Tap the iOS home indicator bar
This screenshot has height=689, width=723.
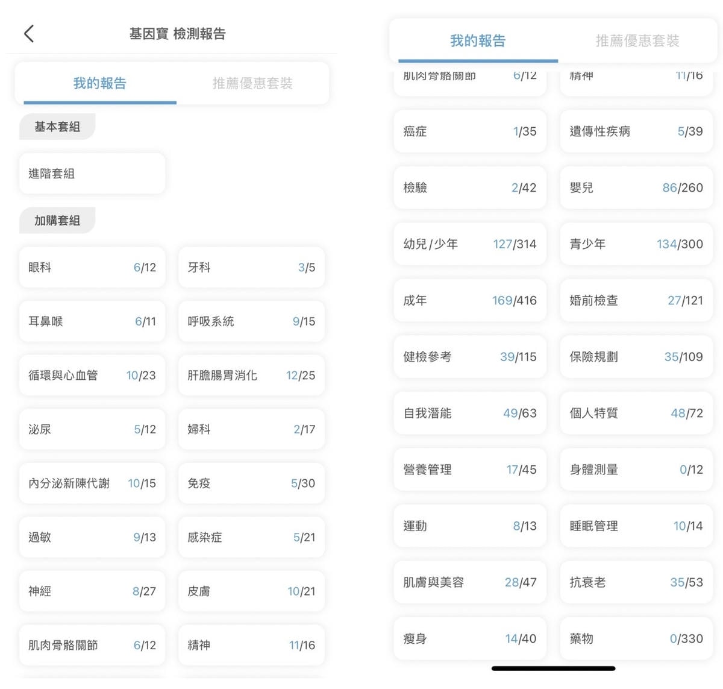click(x=553, y=668)
